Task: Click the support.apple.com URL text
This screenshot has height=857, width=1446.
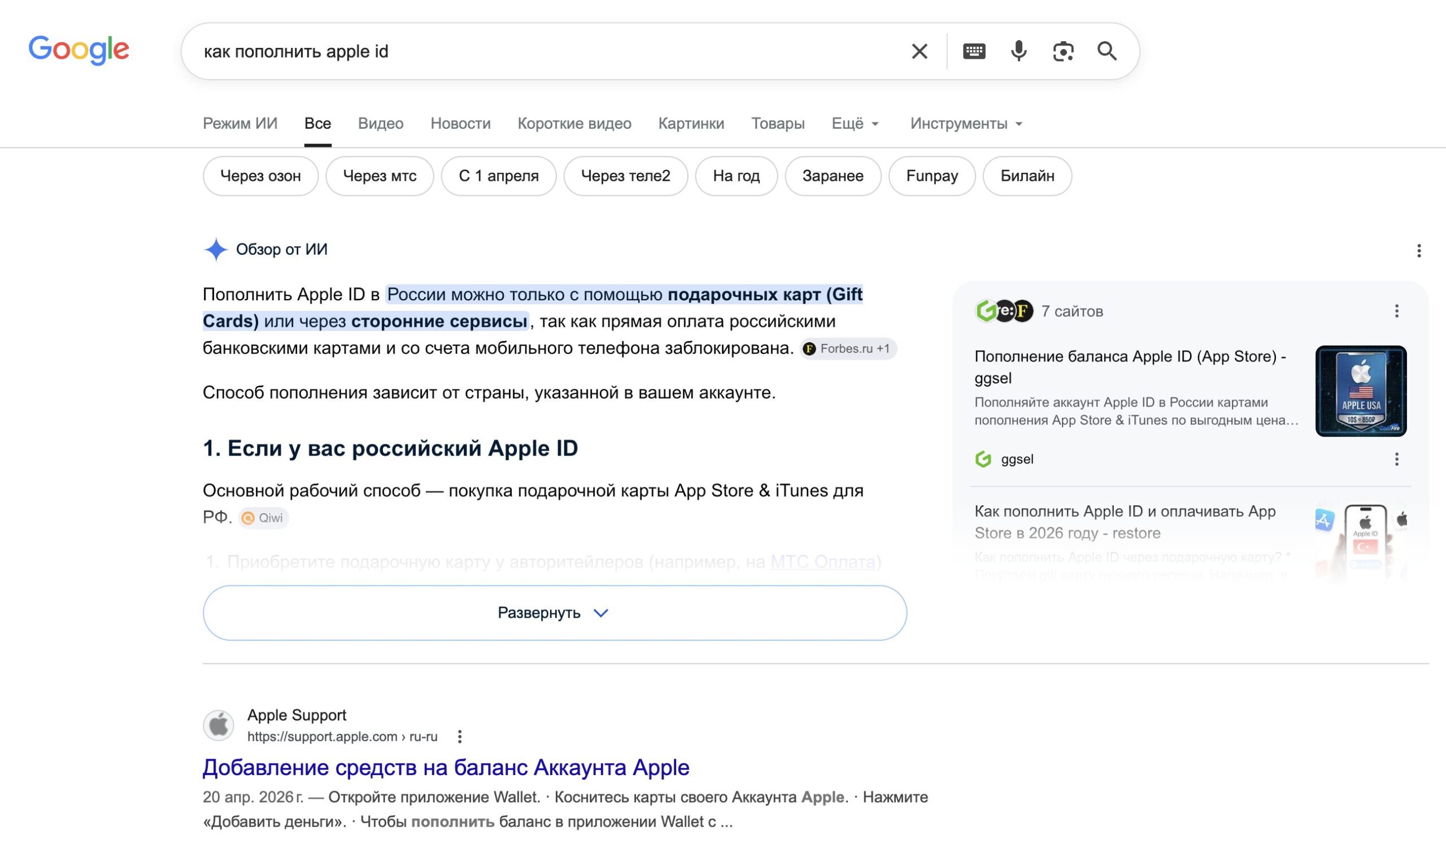Action: click(343, 737)
